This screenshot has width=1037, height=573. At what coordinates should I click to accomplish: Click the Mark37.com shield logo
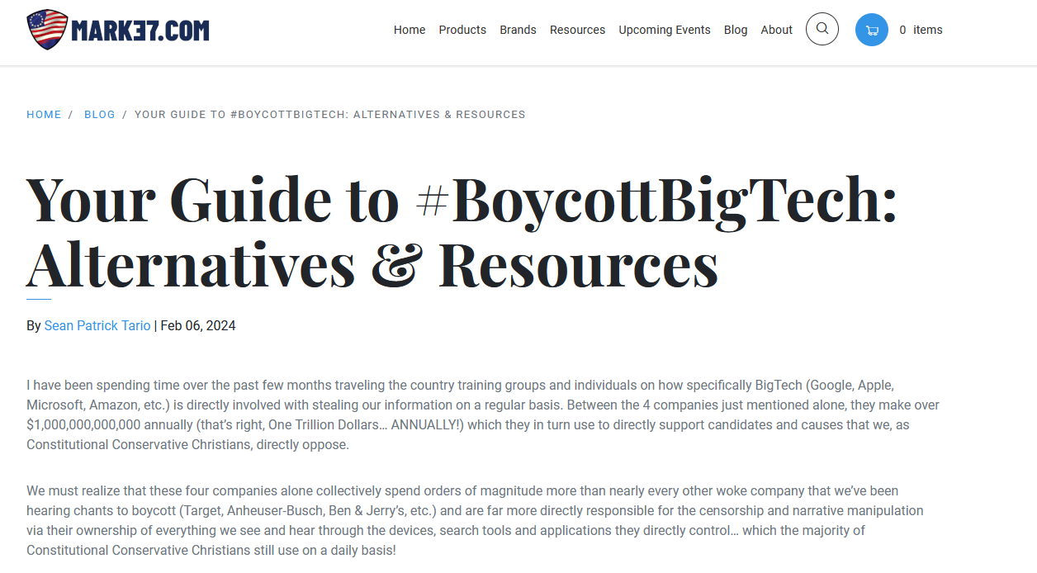[118, 30]
